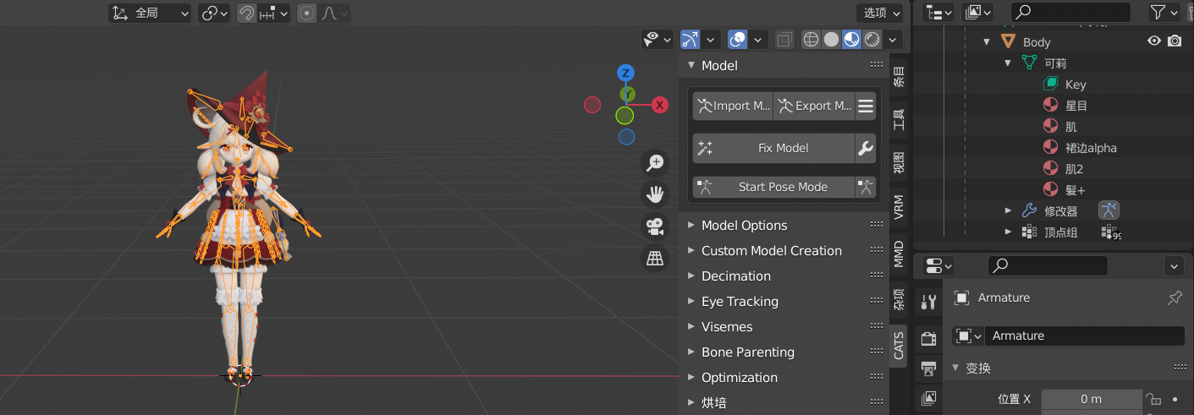Expand 修改器 modifiers row in outliner

(1008, 210)
